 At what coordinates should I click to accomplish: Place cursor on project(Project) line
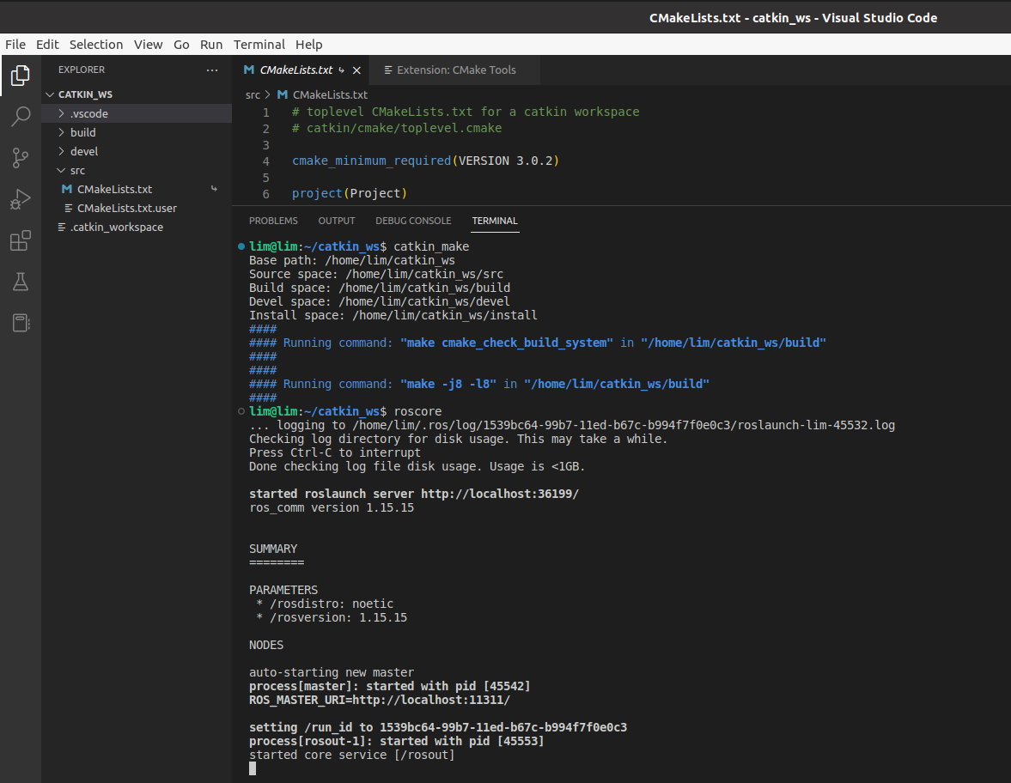point(350,193)
